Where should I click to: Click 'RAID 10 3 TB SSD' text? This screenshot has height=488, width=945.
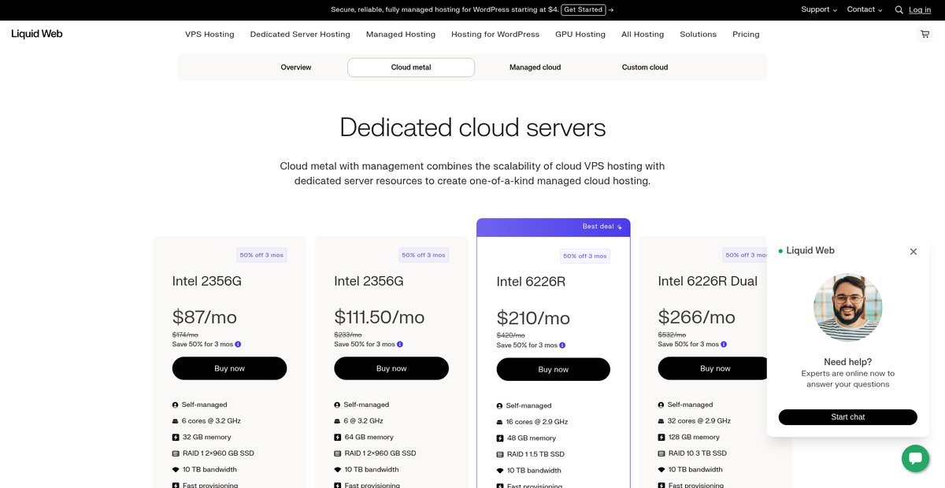698,453
